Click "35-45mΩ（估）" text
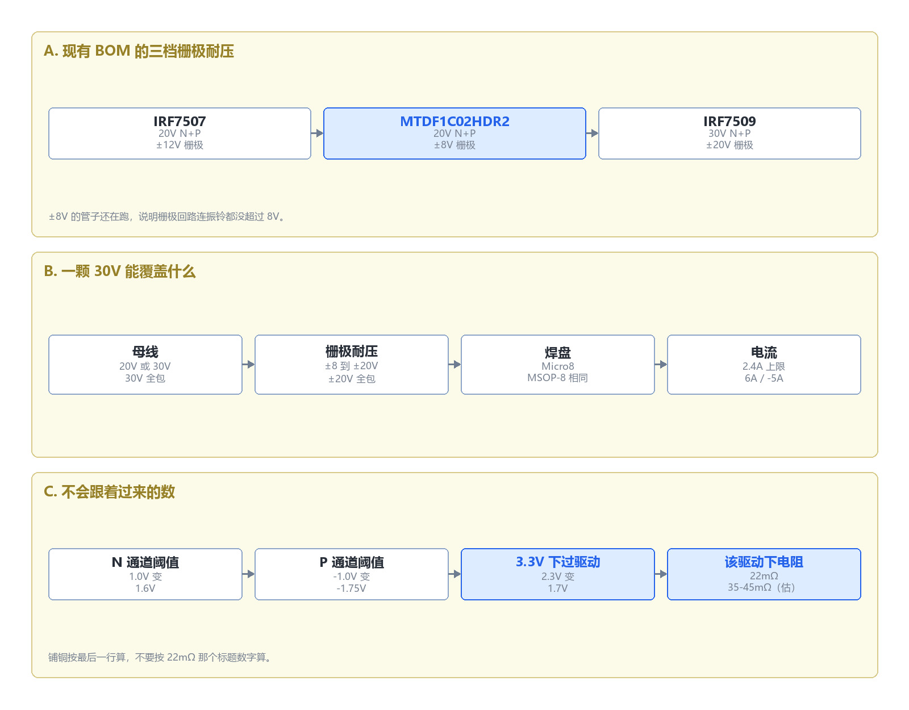909x710 pixels. [764, 587]
